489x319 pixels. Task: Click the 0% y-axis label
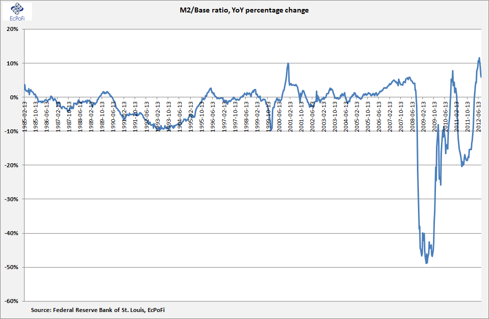(x=14, y=97)
